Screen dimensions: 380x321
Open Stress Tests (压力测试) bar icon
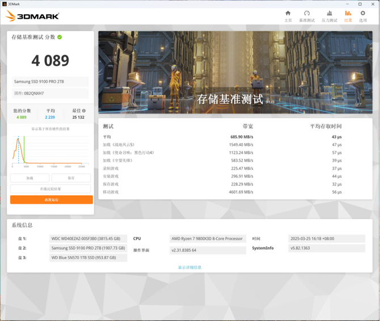[329, 14]
